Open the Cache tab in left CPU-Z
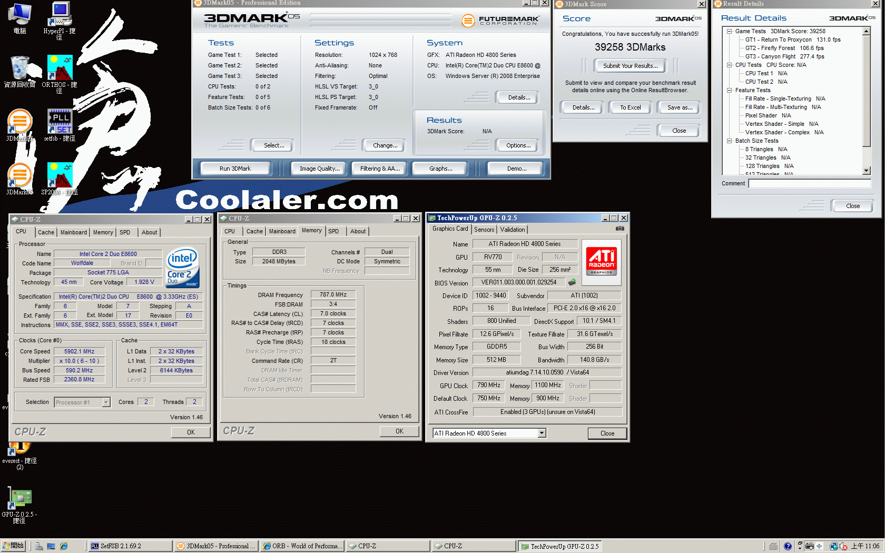Viewport: 885px width, 553px height. [46, 232]
